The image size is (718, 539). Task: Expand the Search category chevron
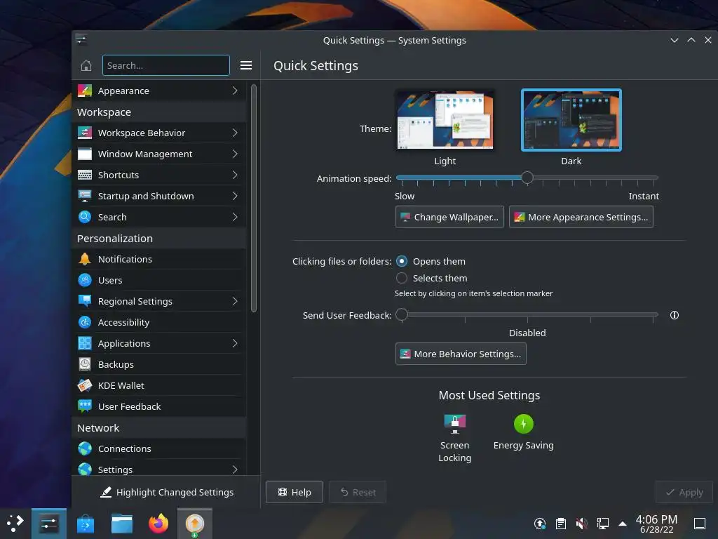(x=235, y=218)
